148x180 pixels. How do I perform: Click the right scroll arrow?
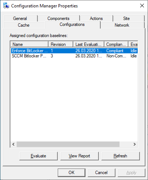pyautogui.click(x=135, y=144)
